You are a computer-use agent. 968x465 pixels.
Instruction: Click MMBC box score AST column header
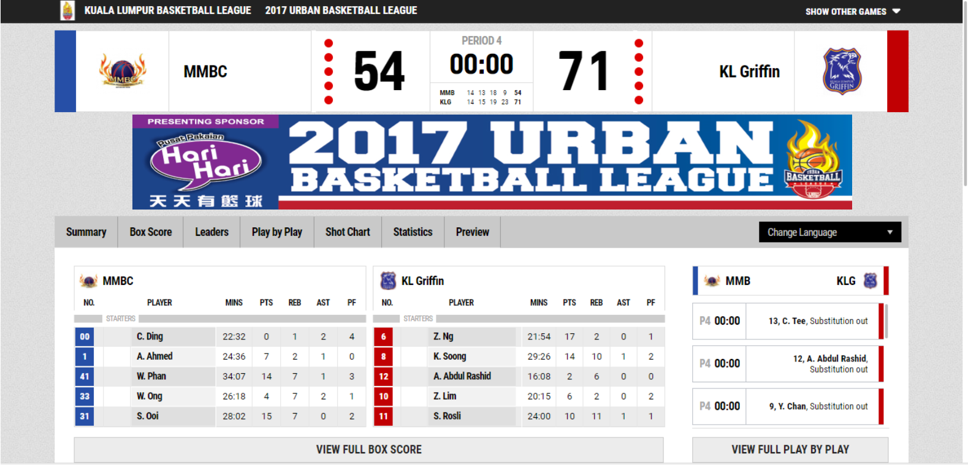click(x=323, y=303)
